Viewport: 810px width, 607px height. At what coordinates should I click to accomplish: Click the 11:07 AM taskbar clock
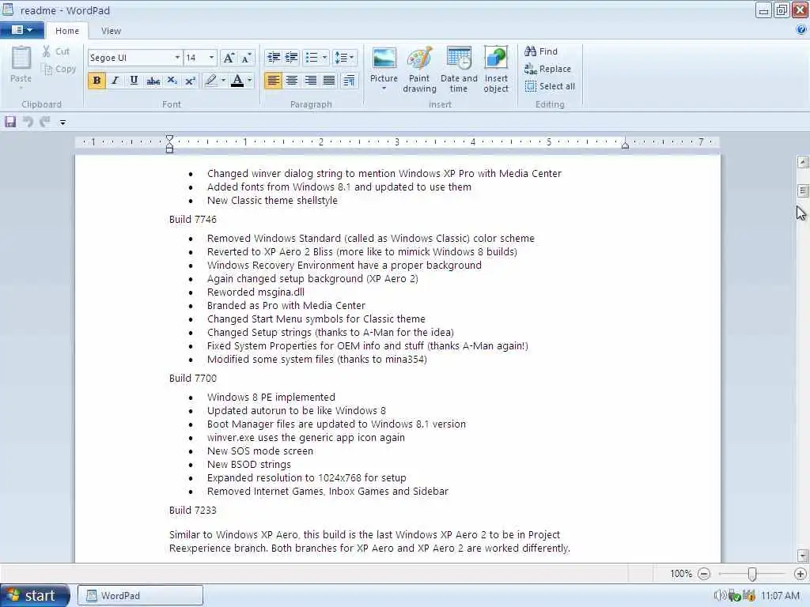pyautogui.click(x=780, y=596)
